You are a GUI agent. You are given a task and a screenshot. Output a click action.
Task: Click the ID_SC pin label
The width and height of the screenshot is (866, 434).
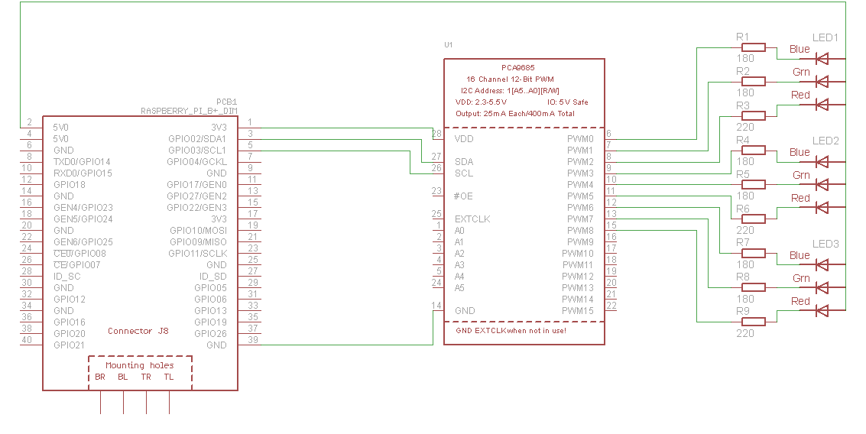pyautogui.click(x=66, y=276)
